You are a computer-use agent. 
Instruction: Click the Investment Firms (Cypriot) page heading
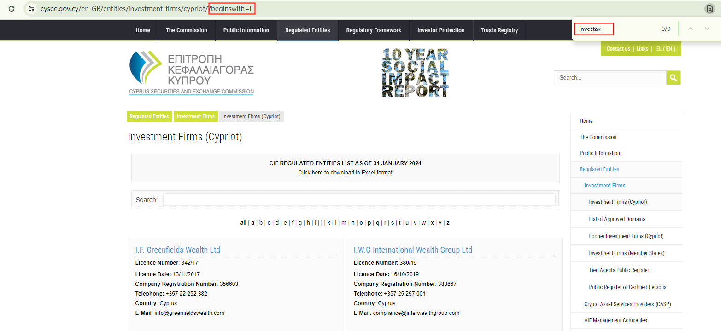tap(185, 137)
